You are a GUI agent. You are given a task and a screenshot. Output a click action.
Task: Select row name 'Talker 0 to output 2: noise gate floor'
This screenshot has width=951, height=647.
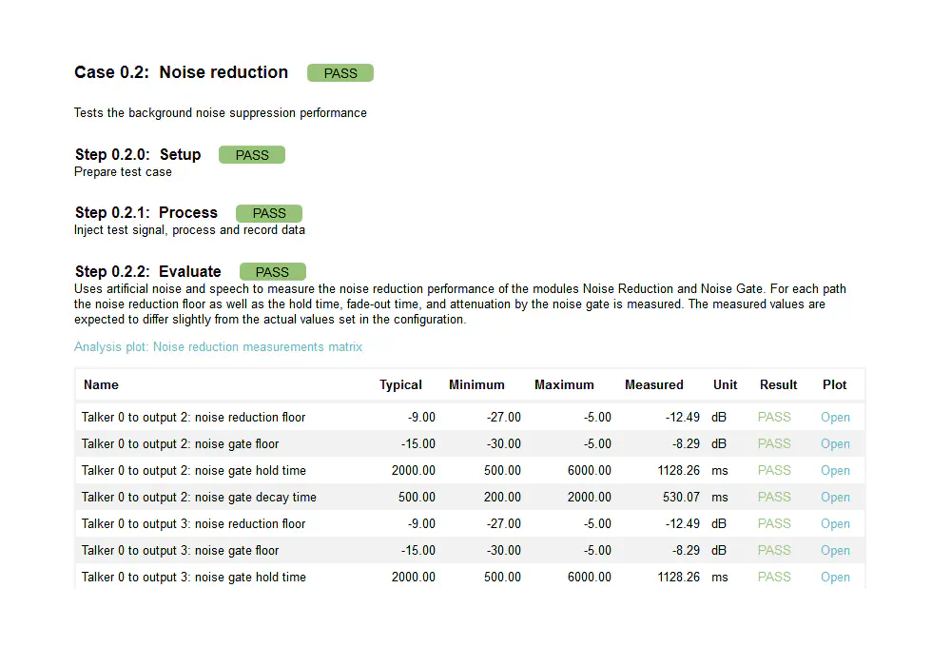pos(180,443)
